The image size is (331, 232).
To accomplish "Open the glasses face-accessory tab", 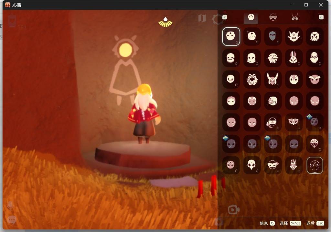I will 273,17.
